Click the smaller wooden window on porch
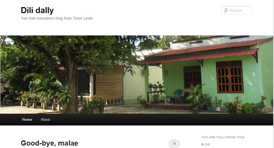Viewport: 274px width, 148px height. (x=192, y=77)
